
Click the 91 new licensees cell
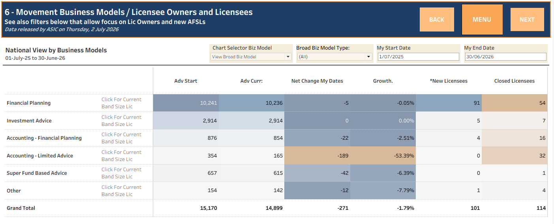click(449, 103)
